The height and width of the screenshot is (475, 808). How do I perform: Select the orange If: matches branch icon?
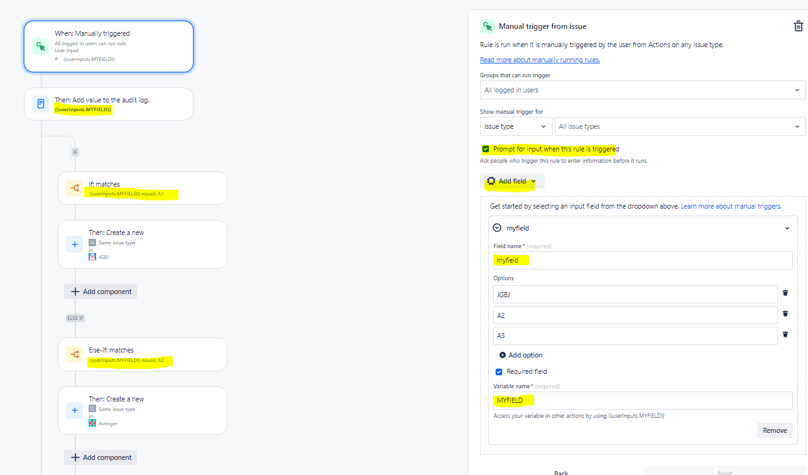74,188
